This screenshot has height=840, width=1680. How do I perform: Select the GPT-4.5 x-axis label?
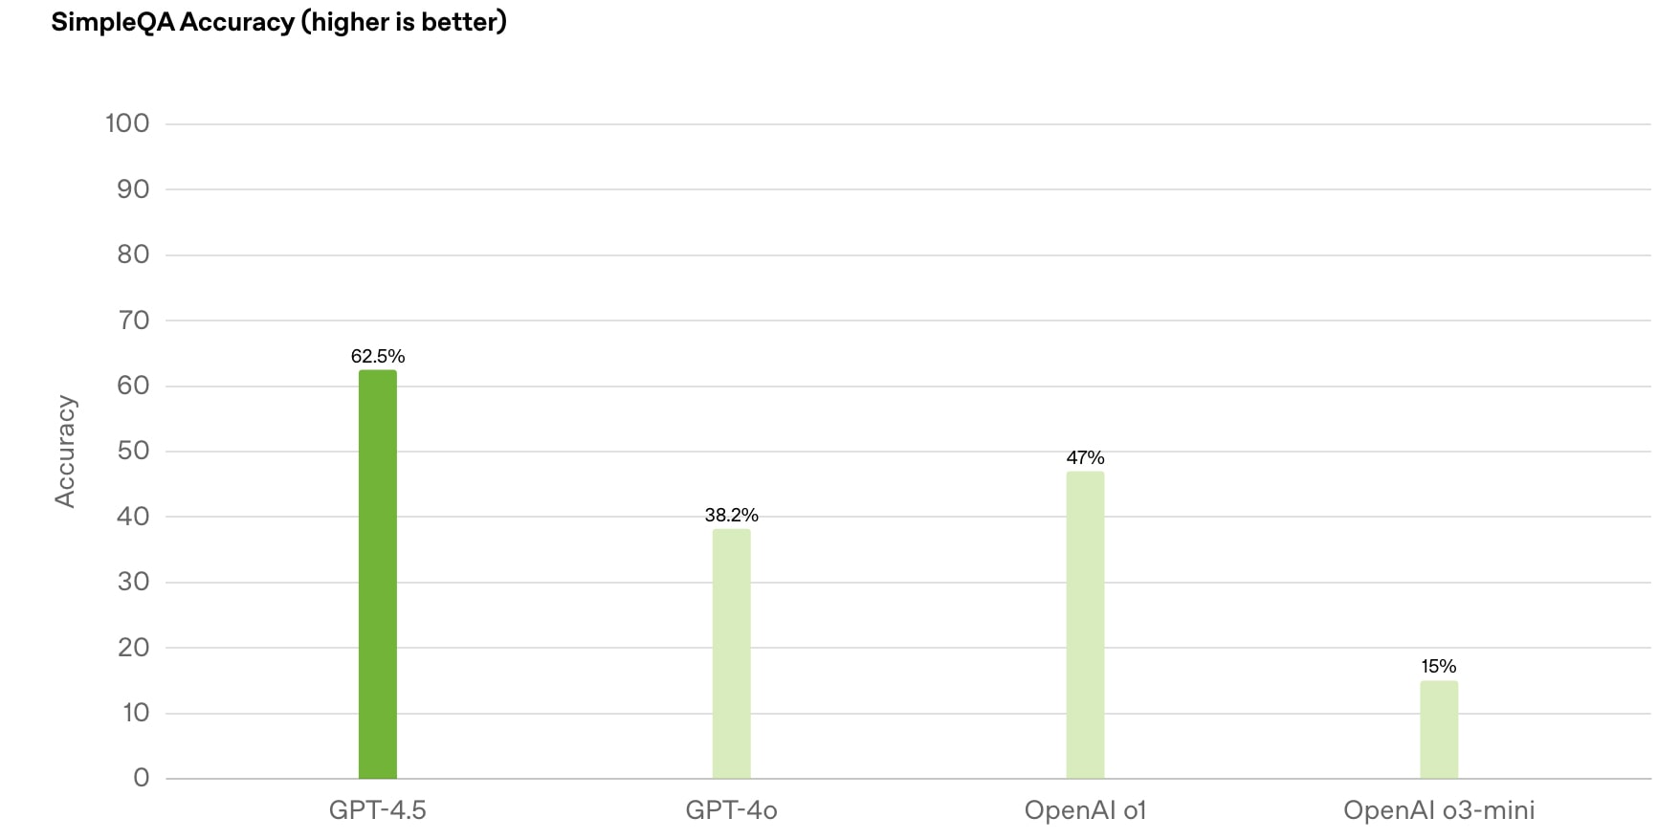[378, 810]
